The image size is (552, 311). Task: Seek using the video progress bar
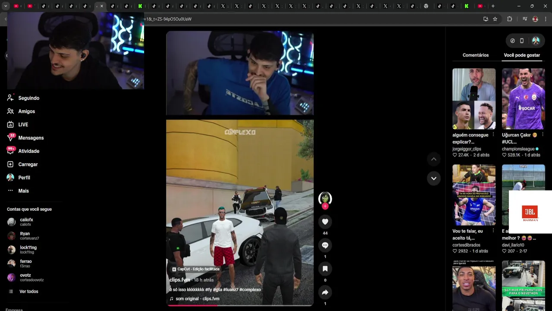pos(240,305)
